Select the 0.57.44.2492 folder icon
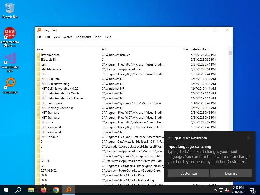The height and width of the screenshot is (195, 260). pyautogui.click(x=38, y=170)
